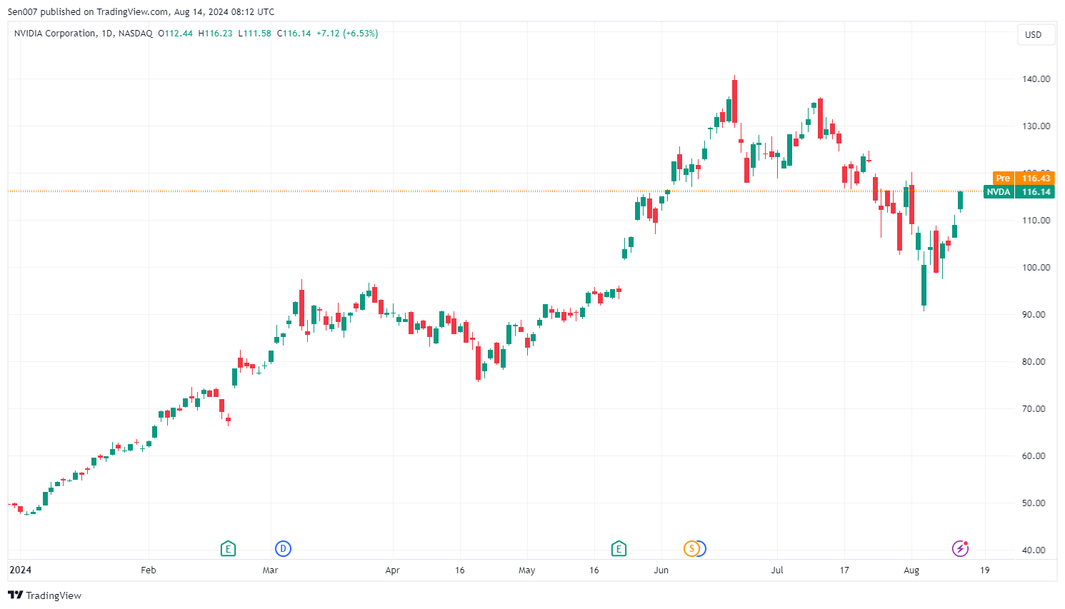Click the 140.00 price axis label
Screen dimensions: 1065x609
click(1036, 79)
